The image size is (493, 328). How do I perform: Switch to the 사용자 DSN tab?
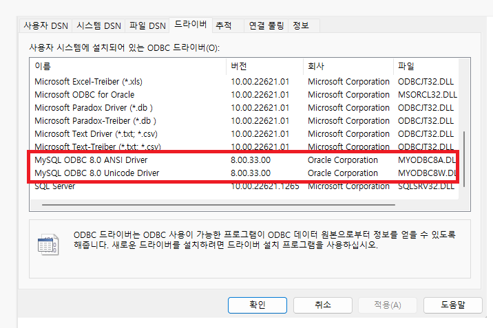[46, 25]
